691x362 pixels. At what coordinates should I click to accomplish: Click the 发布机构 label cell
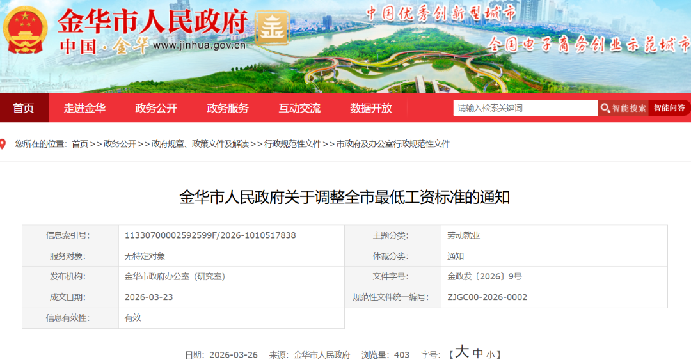coord(70,276)
